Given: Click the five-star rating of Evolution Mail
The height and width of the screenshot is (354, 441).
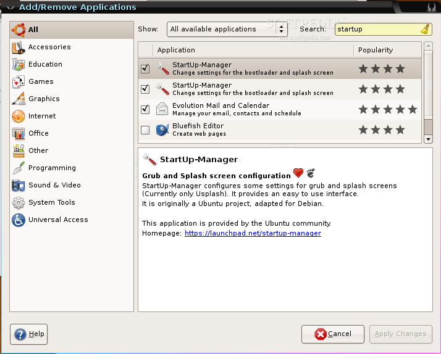Looking at the screenshot, I should (x=388, y=109).
